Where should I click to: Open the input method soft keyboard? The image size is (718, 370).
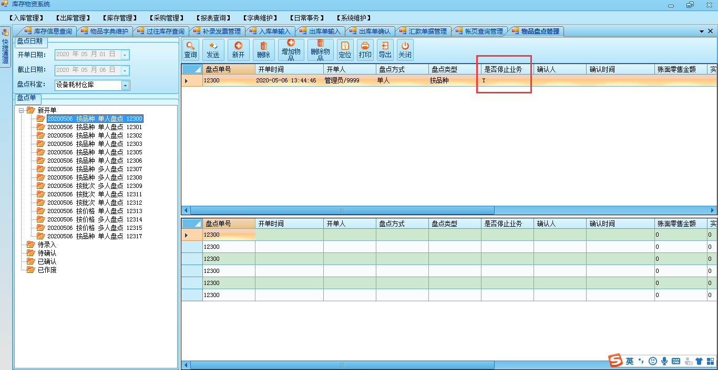[x=676, y=361]
